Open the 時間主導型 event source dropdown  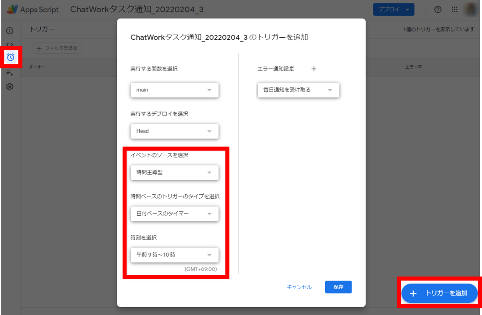point(175,172)
